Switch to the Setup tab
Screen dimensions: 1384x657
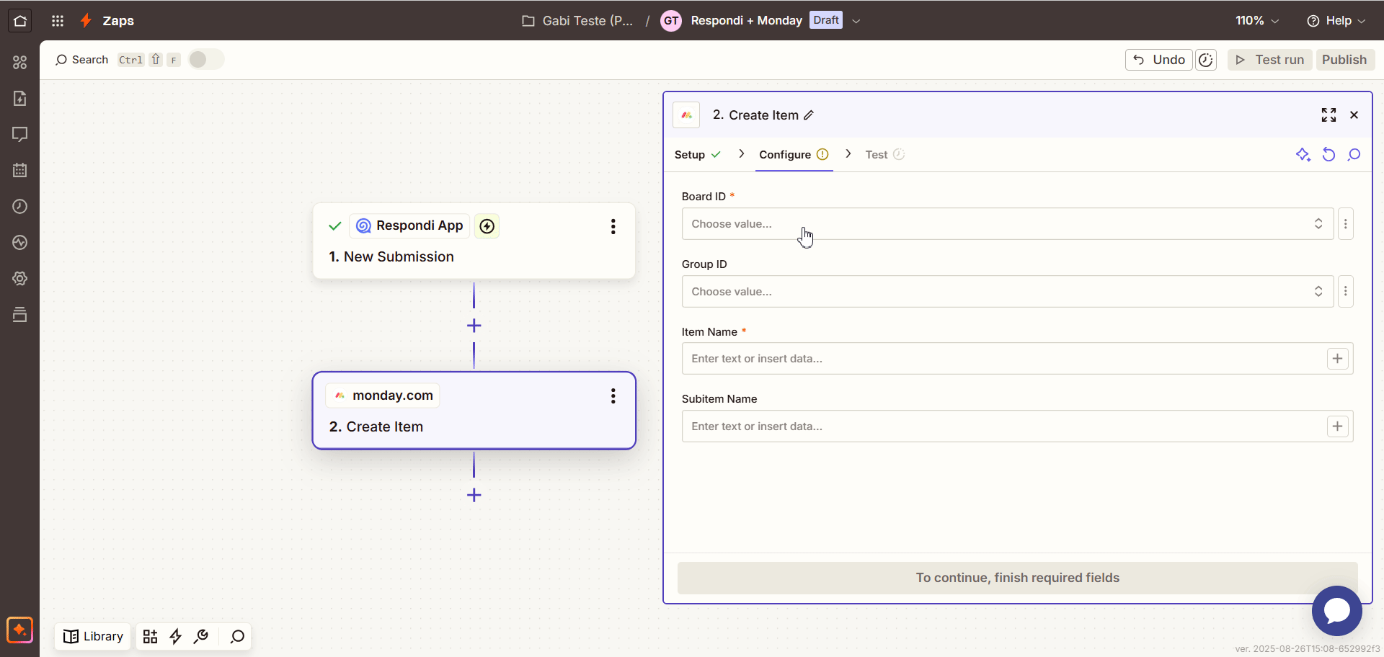[698, 155]
